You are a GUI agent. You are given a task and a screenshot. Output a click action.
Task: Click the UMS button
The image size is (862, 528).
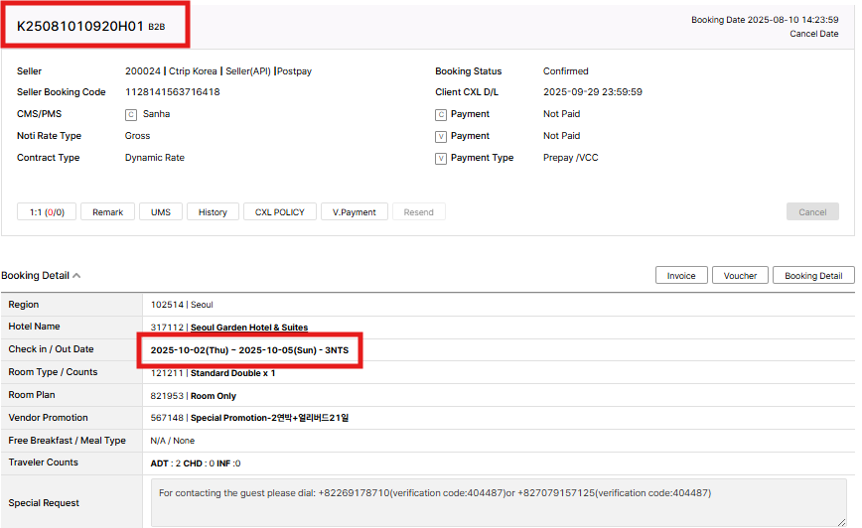pos(161,211)
